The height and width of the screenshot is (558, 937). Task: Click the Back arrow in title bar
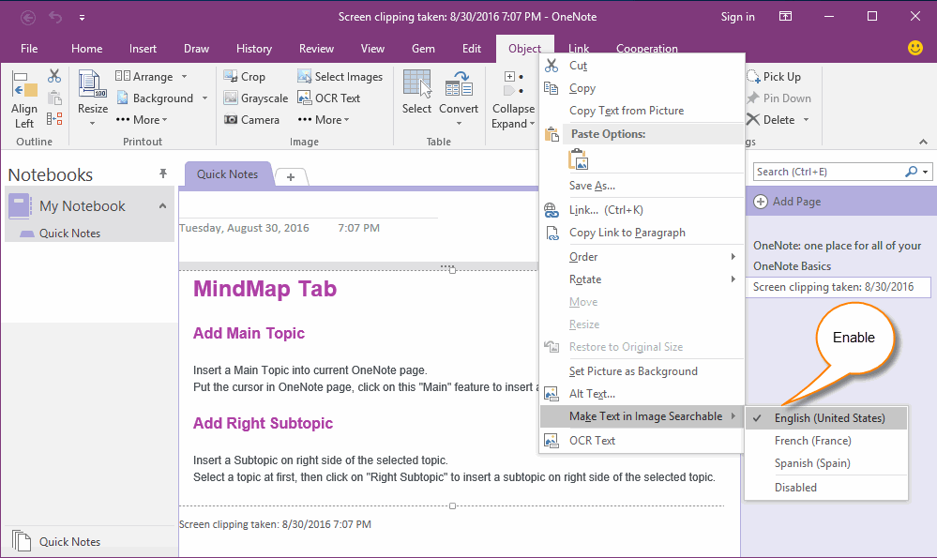tap(27, 17)
